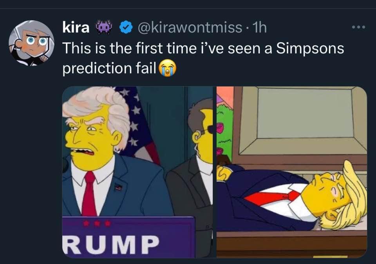The width and height of the screenshot is (376, 264).
Task: Click the loudly crying face emoji
Action: point(168,68)
